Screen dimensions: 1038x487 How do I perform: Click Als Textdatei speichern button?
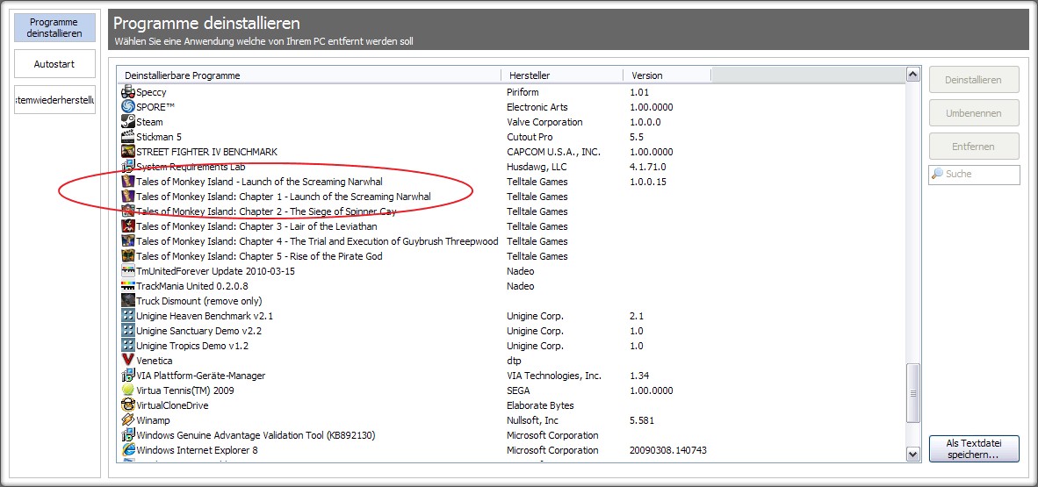(974, 448)
